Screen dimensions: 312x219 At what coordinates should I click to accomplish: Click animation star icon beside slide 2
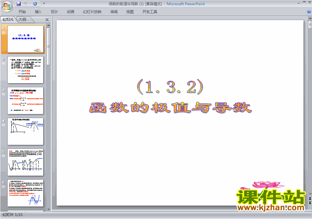click(3, 63)
